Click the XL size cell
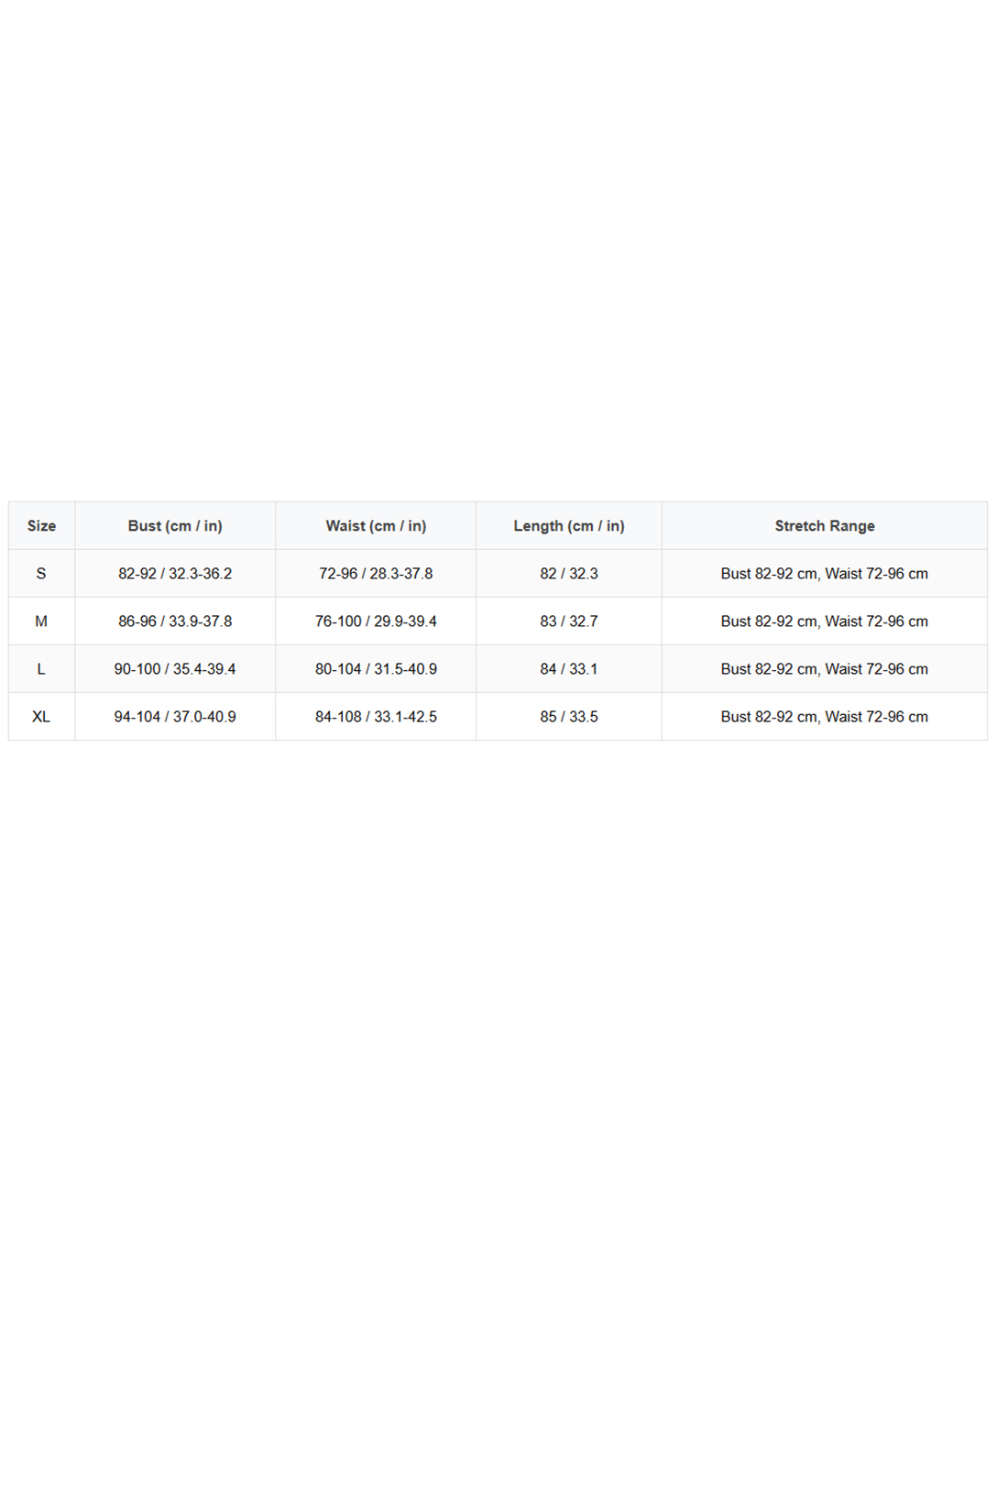 click(x=41, y=716)
